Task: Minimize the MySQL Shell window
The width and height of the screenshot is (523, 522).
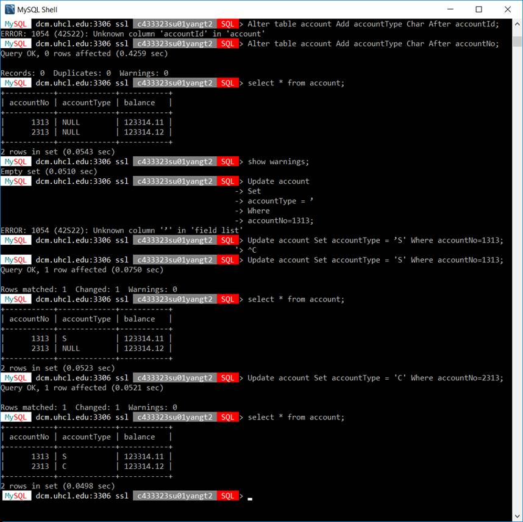Action: [450, 9]
